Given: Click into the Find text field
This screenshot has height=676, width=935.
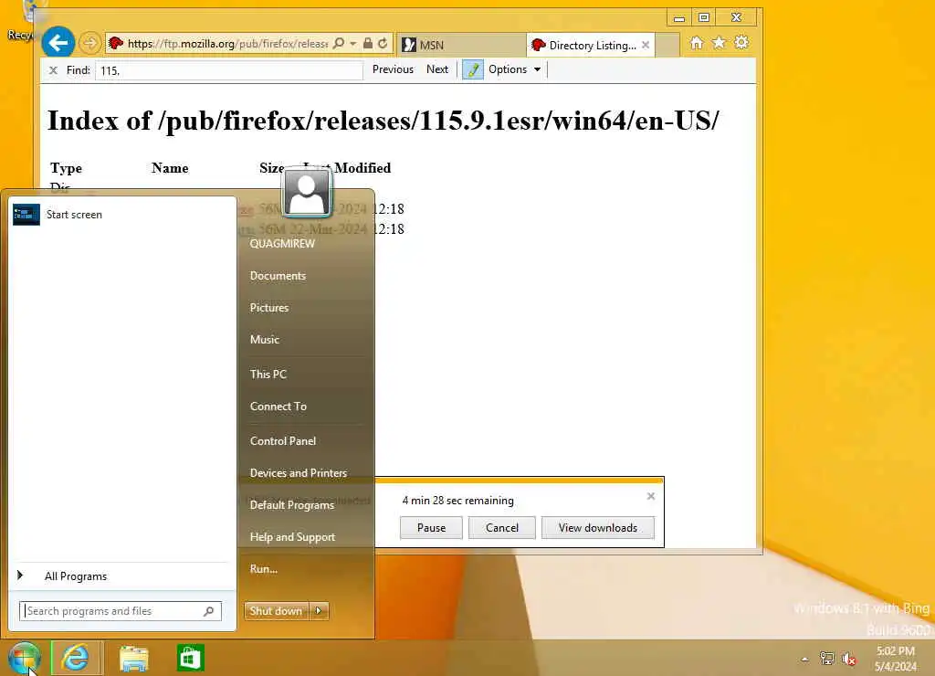Looking at the screenshot, I should (x=228, y=70).
